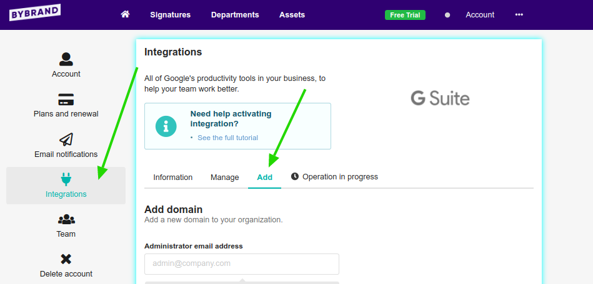Click the Integrations sidebar label
593x284 pixels.
66,194
